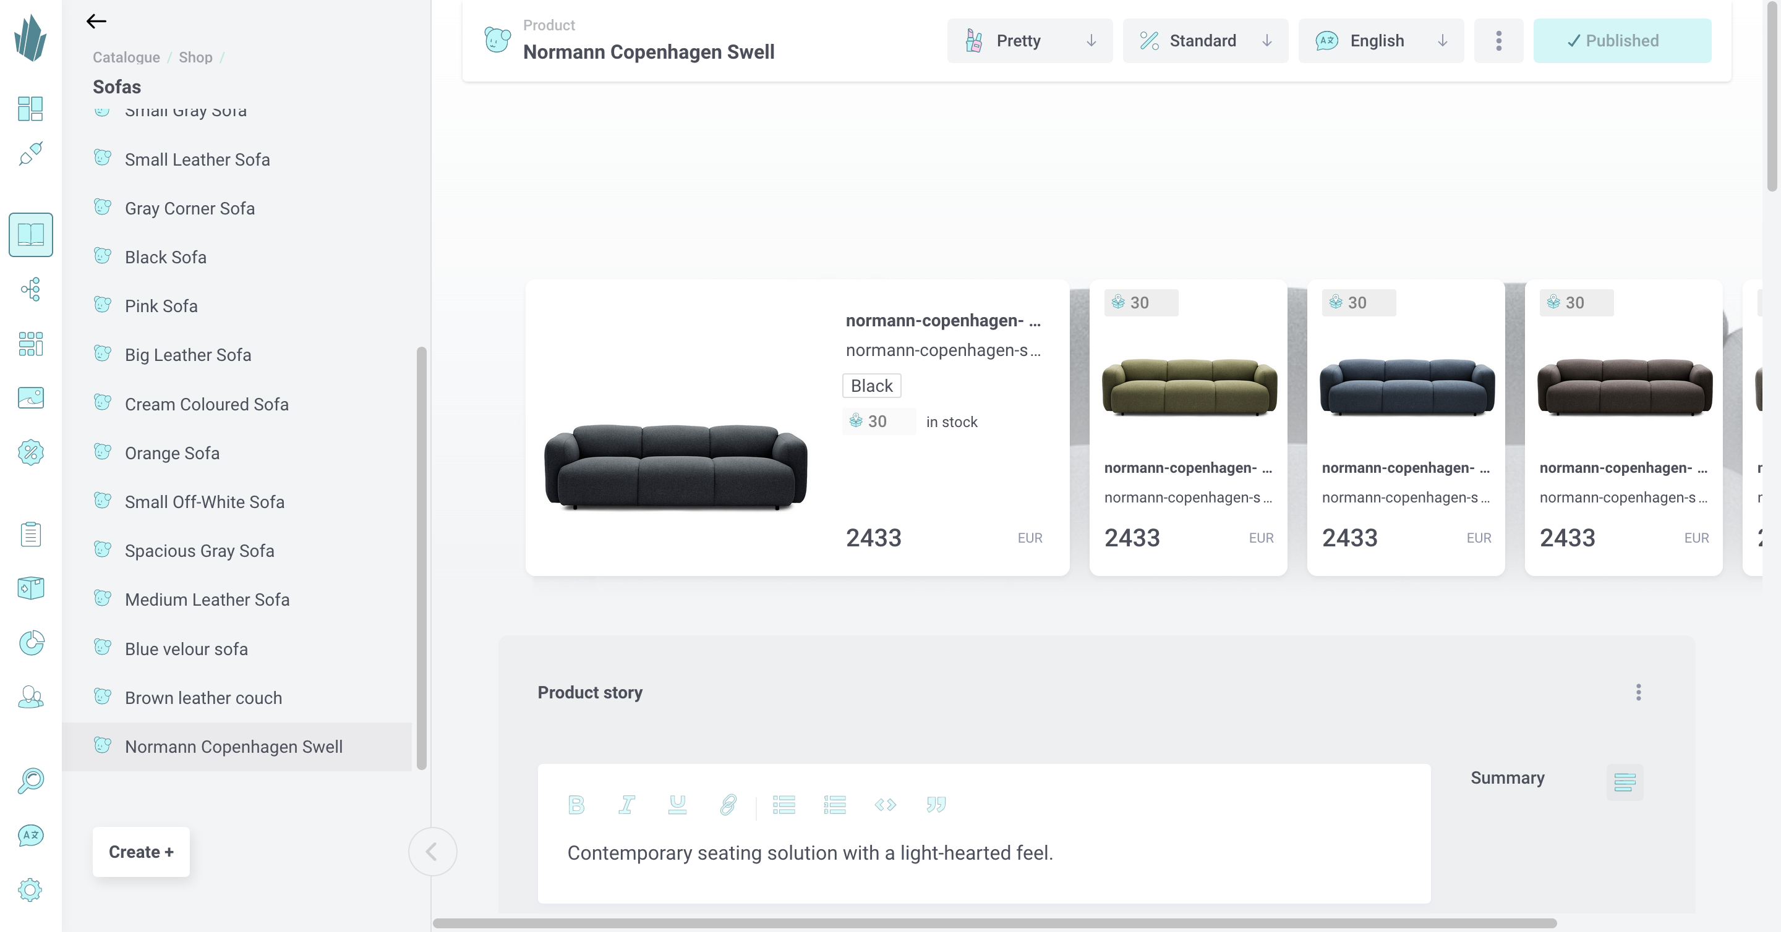The image size is (1781, 932).
Task: Open the plug connector icon in sidebar
Action: click(x=30, y=153)
